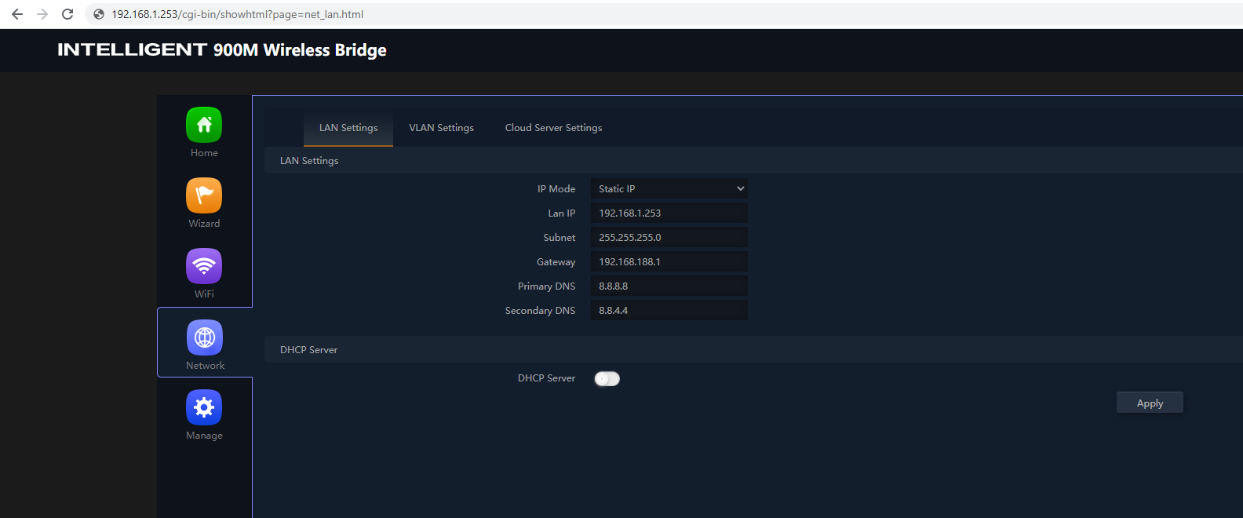Select the Network globe icon in the sidebar

[205, 337]
